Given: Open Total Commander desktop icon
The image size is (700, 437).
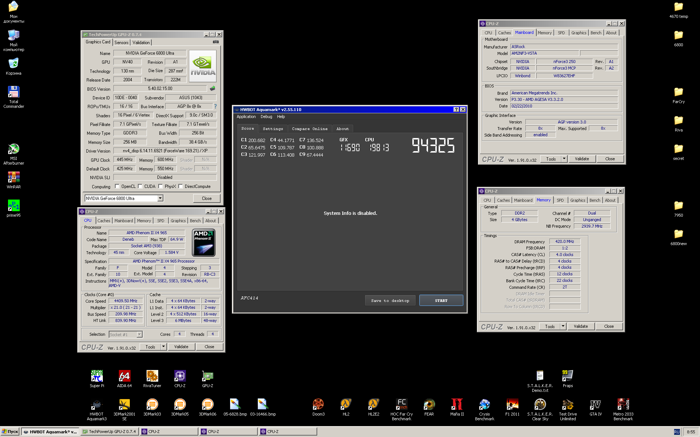Looking at the screenshot, I should pos(13,97).
